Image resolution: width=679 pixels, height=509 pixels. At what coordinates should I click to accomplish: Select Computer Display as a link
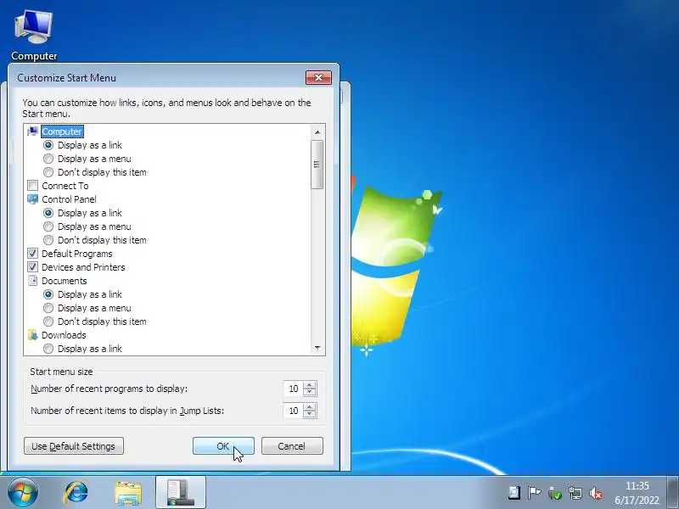tap(48, 145)
